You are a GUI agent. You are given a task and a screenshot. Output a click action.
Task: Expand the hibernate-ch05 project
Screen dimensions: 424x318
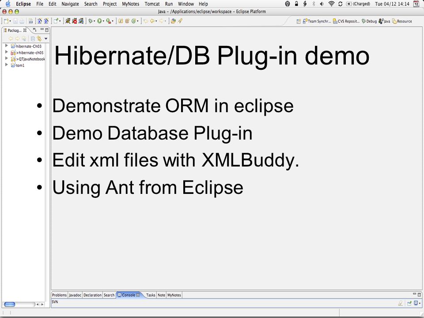(x=7, y=52)
